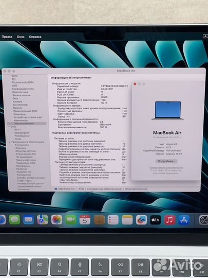Collapse the Сеть section in sidebar
Screen dimensions: 208x278
(9, 127)
